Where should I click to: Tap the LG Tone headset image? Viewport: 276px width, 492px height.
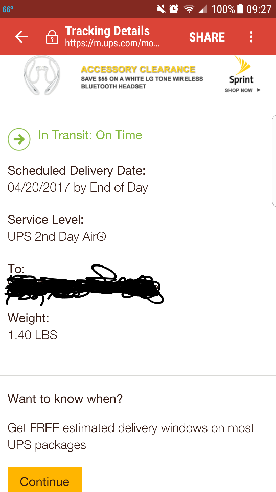42,75
